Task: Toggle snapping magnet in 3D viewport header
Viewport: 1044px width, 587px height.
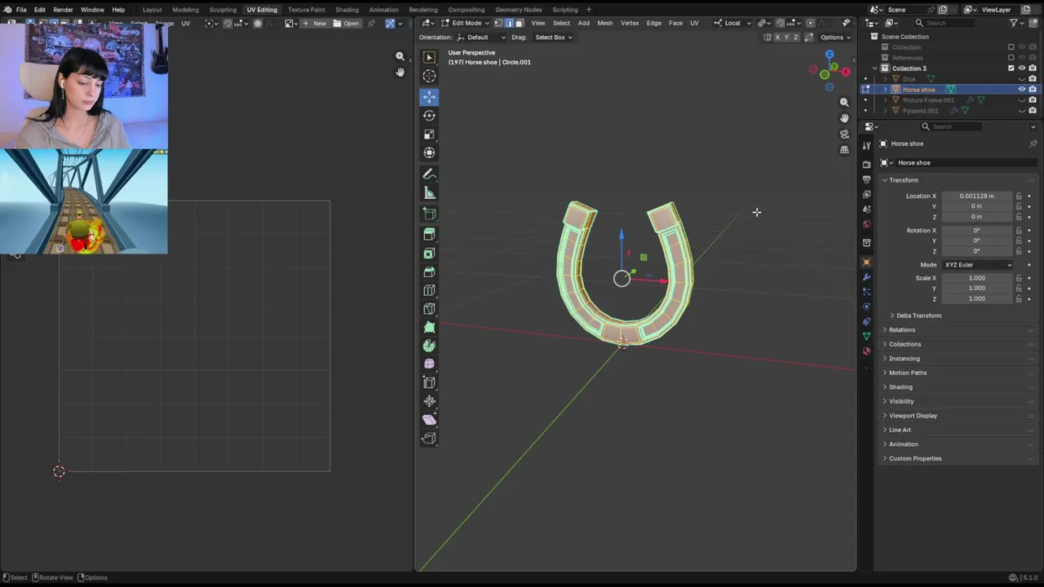Action: click(x=781, y=23)
